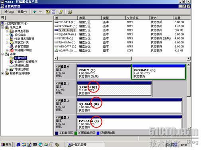
Task: Click the 可移动存储 icon in tree
Action: 12,69
